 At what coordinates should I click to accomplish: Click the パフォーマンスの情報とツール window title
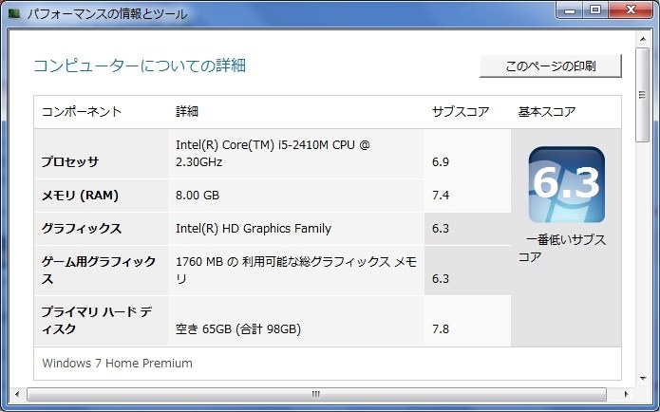107,14
